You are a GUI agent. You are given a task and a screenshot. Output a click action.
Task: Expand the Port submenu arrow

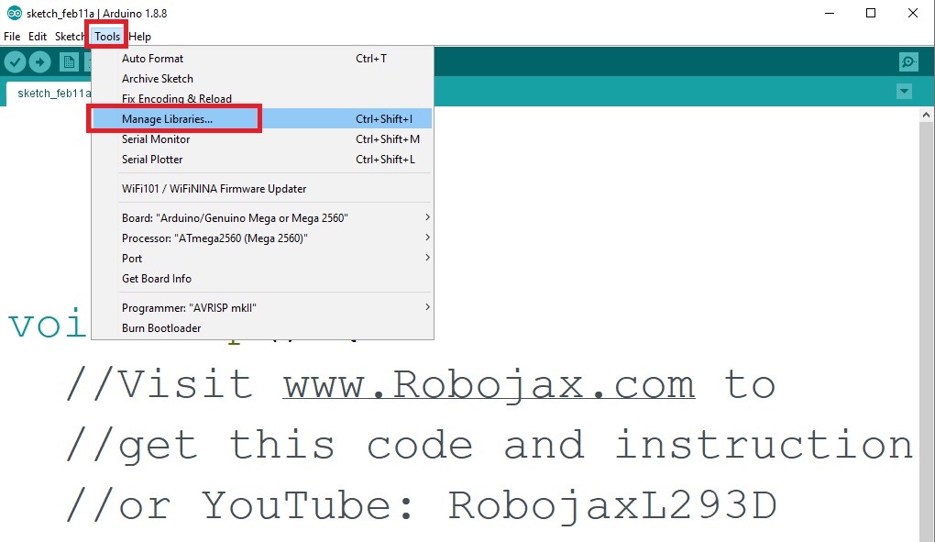coord(427,258)
